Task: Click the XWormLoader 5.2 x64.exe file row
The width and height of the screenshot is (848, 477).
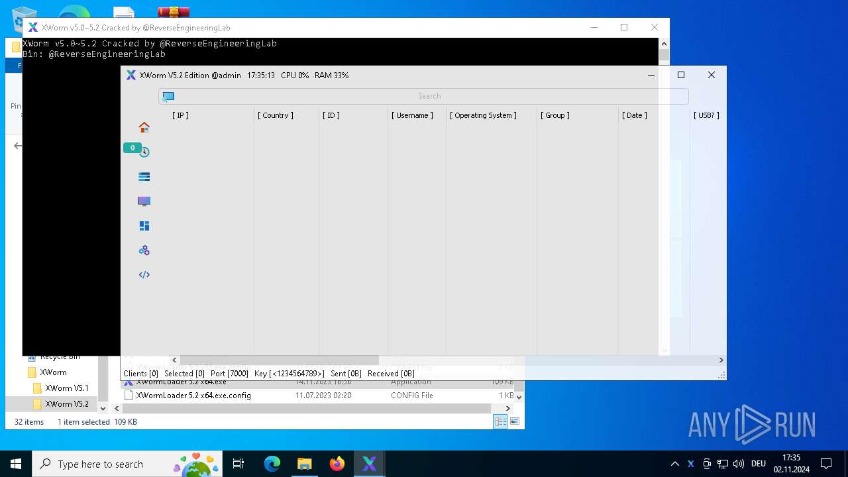Action: (318, 382)
